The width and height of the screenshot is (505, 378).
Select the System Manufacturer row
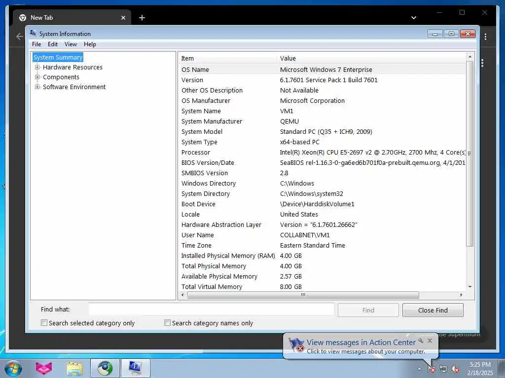(x=322, y=121)
